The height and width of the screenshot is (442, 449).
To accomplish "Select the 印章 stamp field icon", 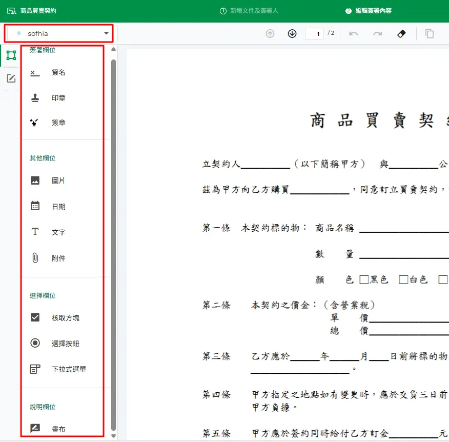I will 35,98.
